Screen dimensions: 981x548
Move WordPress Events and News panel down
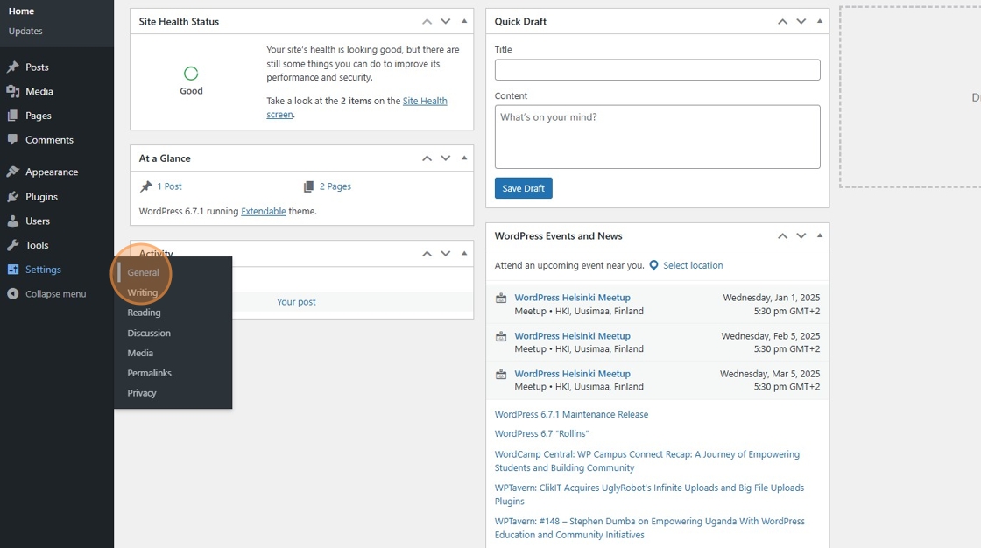pyautogui.click(x=801, y=235)
